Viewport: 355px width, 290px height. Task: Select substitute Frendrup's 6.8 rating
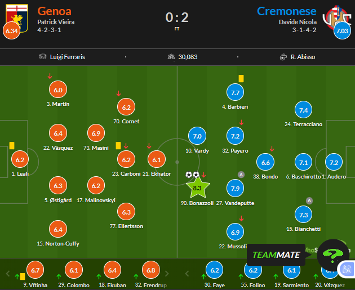click(150, 270)
